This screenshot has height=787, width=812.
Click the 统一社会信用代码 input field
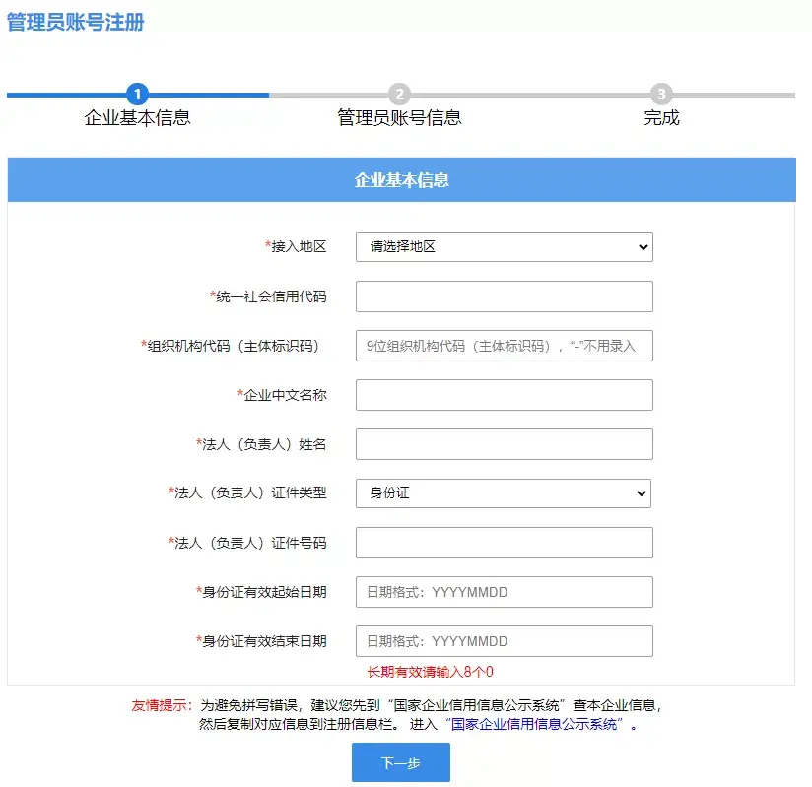(504, 296)
